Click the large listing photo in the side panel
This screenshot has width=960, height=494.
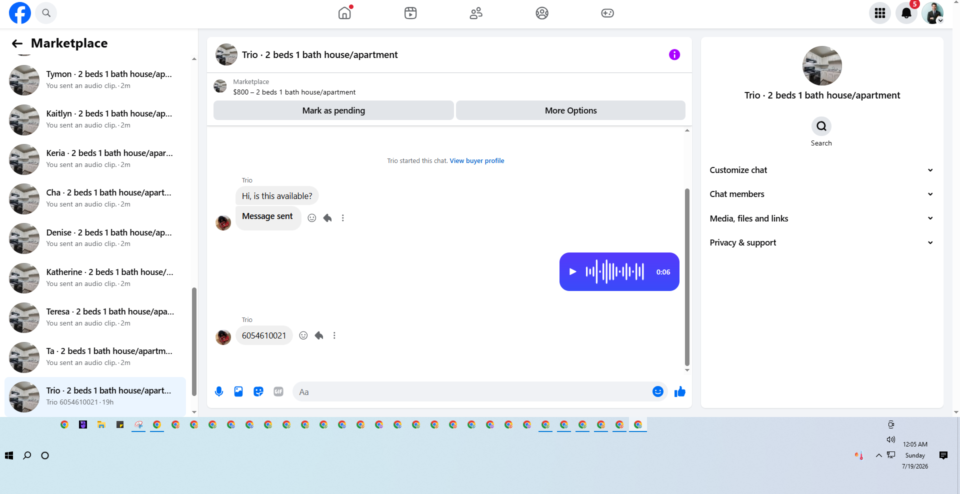point(822,65)
